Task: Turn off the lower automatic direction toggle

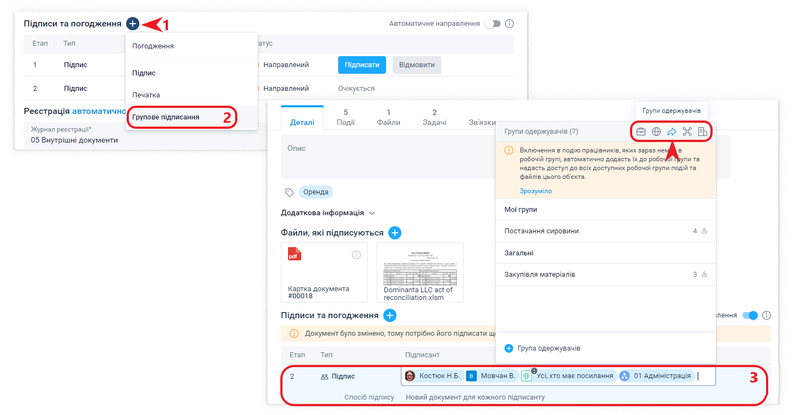Action: pyautogui.click(x=750, y=315)
